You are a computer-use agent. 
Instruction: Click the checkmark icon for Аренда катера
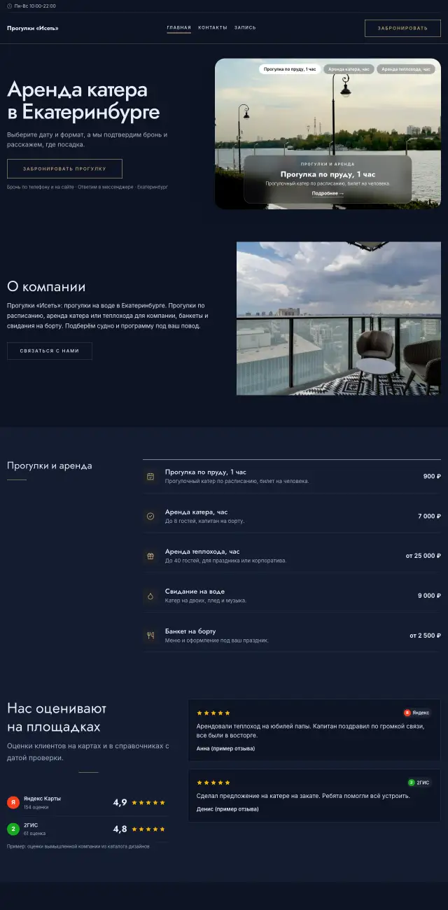tap(150, 516)
